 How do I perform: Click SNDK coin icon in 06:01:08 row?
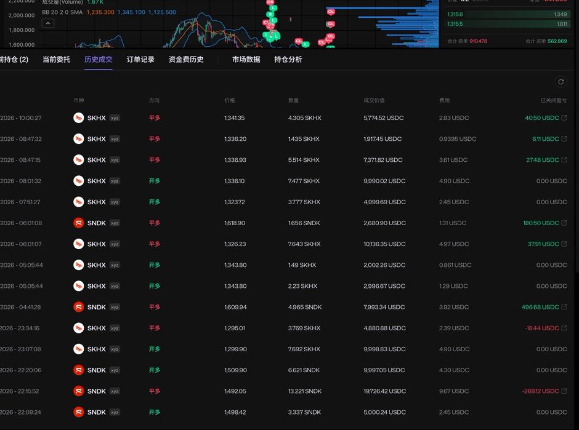pos(78,223)
